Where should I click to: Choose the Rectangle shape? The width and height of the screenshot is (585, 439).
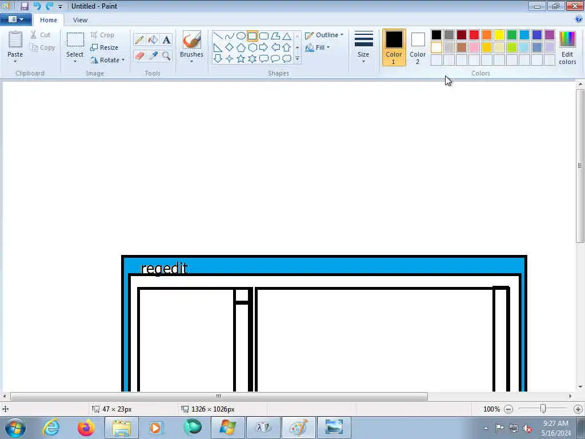coord(252,36)
